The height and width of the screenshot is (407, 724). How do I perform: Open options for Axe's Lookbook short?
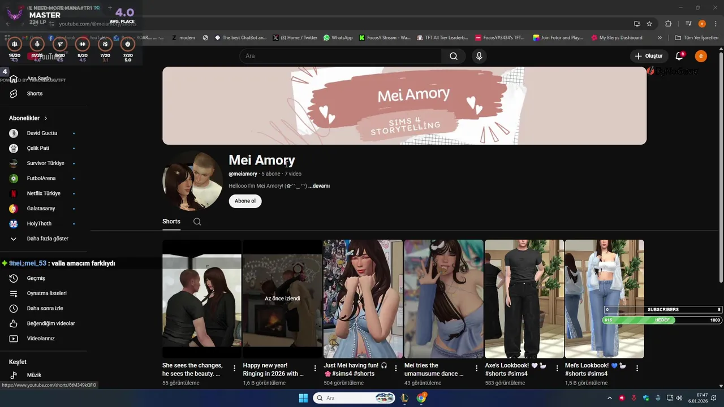557,368
